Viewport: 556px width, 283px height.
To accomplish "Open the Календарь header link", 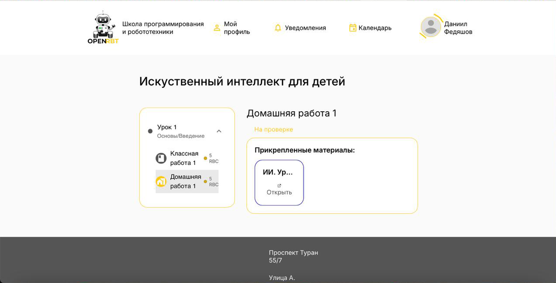I will (375, 28).
